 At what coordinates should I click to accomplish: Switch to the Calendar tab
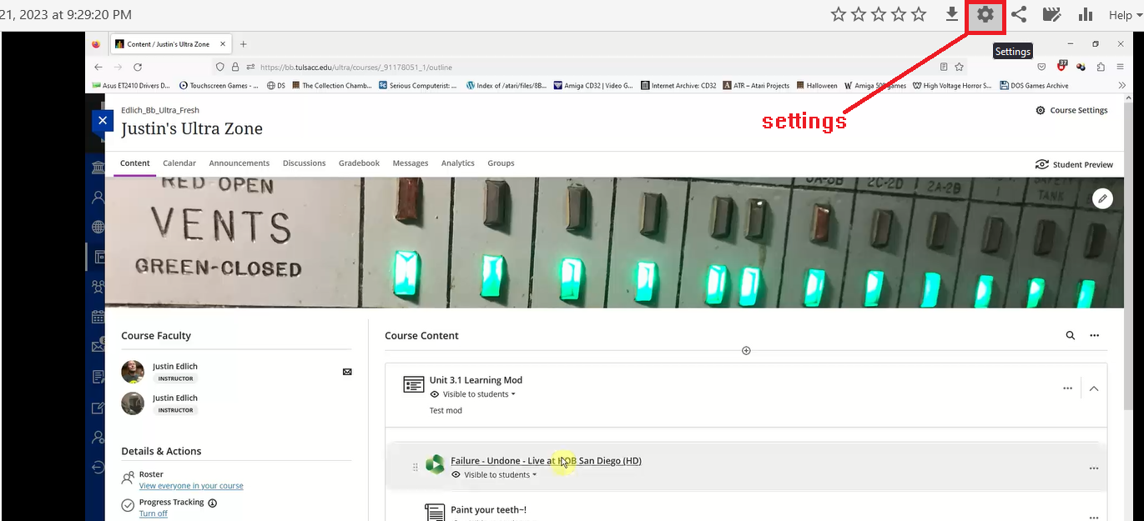click(179, 163)
